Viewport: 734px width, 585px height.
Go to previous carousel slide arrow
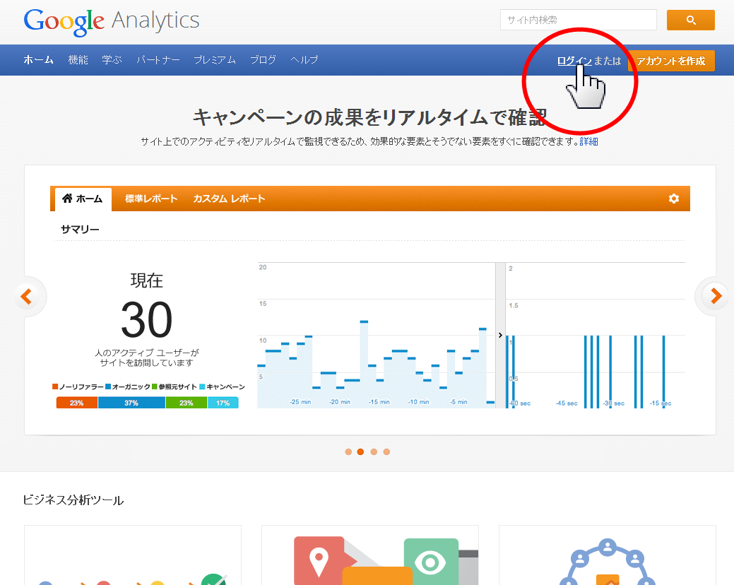[x=27, y=296]
